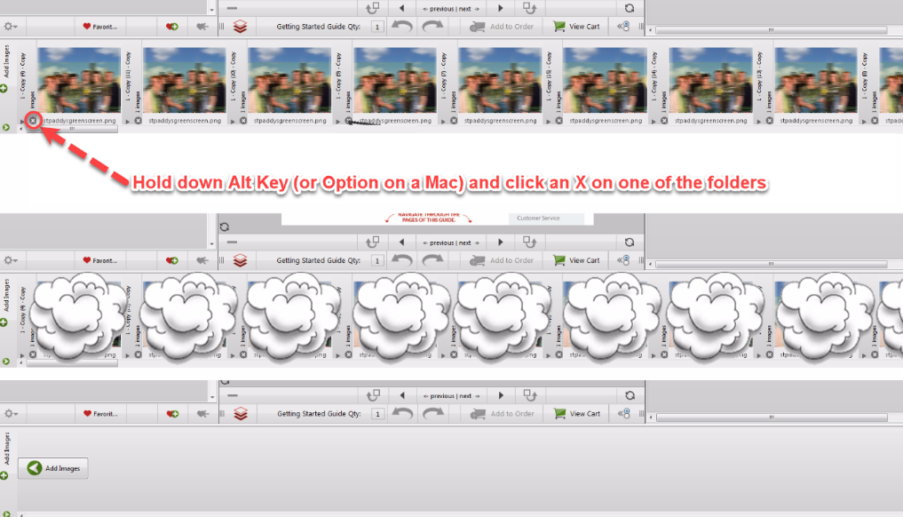This screenshot has height=517, width=903.
Task: Remove the Copy (10) folder with its X, top screenshot
Action: pos(243,121)
